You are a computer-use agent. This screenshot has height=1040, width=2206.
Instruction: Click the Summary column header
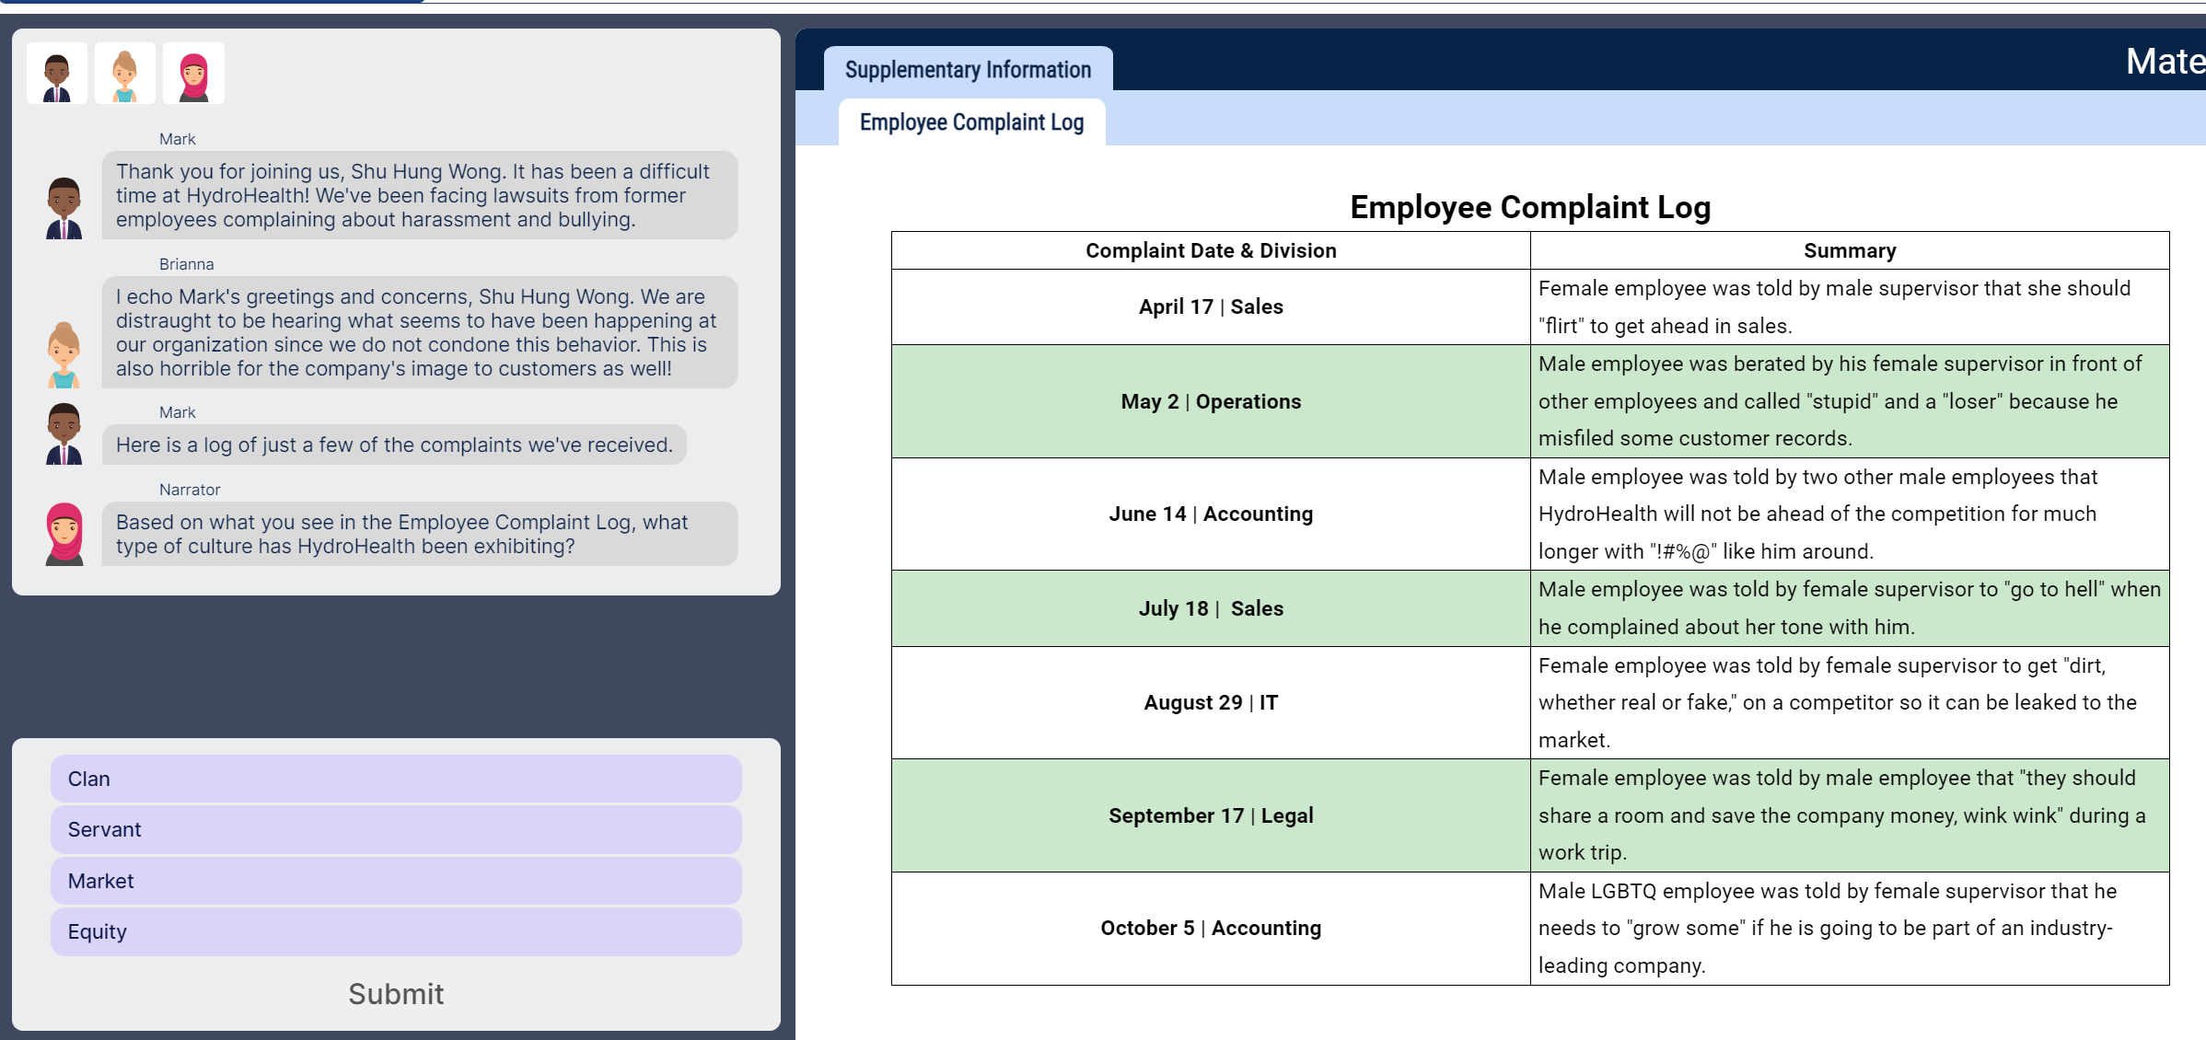pos(1850,250)
